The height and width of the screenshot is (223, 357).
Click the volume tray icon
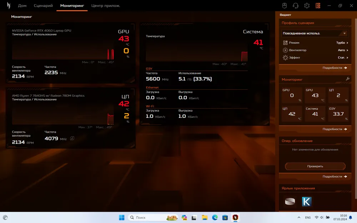point(322,218)
